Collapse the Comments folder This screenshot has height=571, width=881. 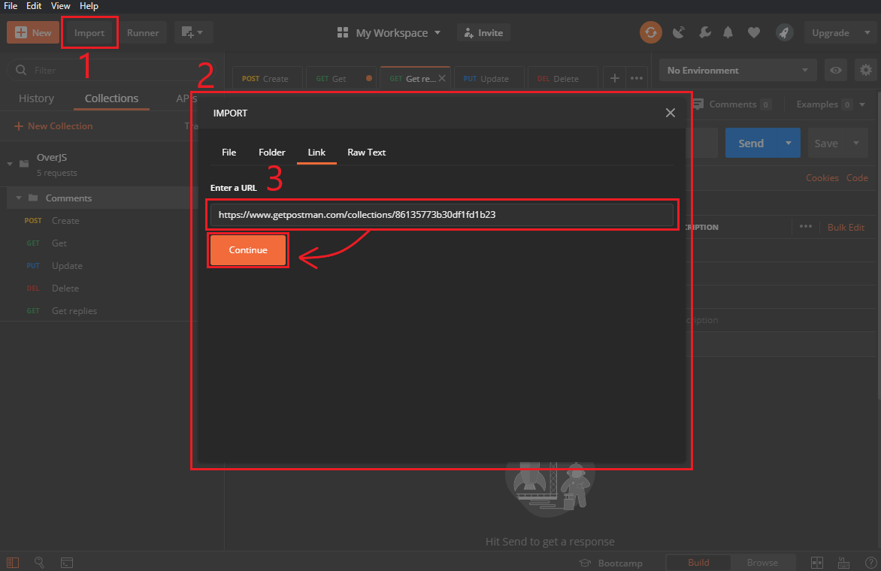[19, 198]
